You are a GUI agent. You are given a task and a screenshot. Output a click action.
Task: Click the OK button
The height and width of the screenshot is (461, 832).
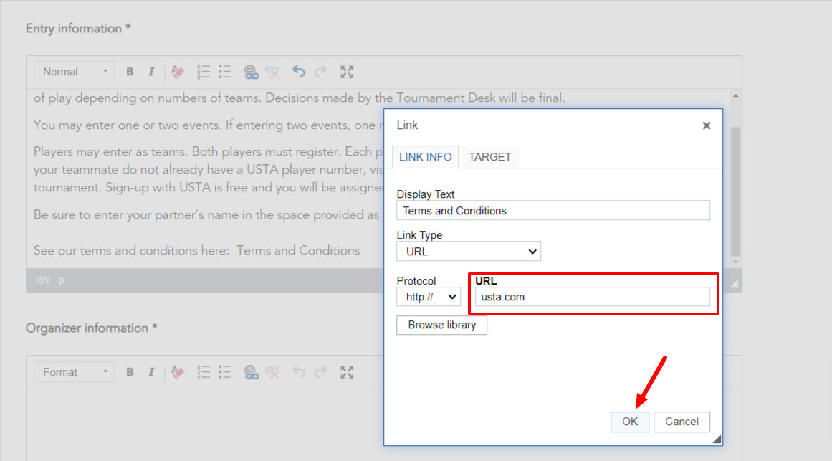click(630, 422)
